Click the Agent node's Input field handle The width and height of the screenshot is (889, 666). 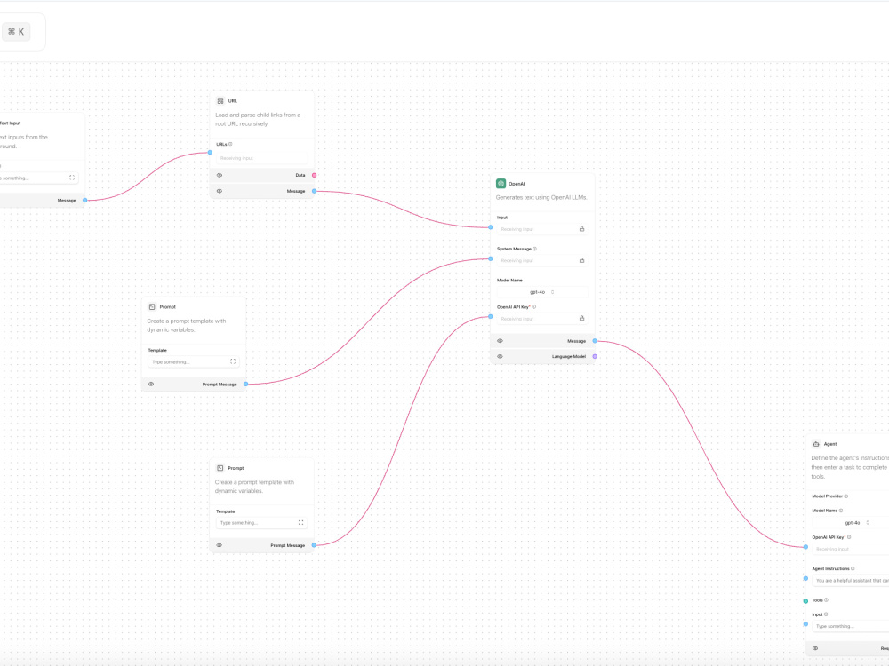click(805, 623)
